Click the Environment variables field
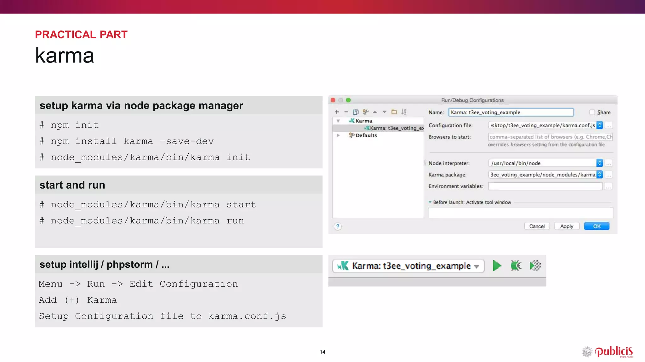 tap(545, 186)
